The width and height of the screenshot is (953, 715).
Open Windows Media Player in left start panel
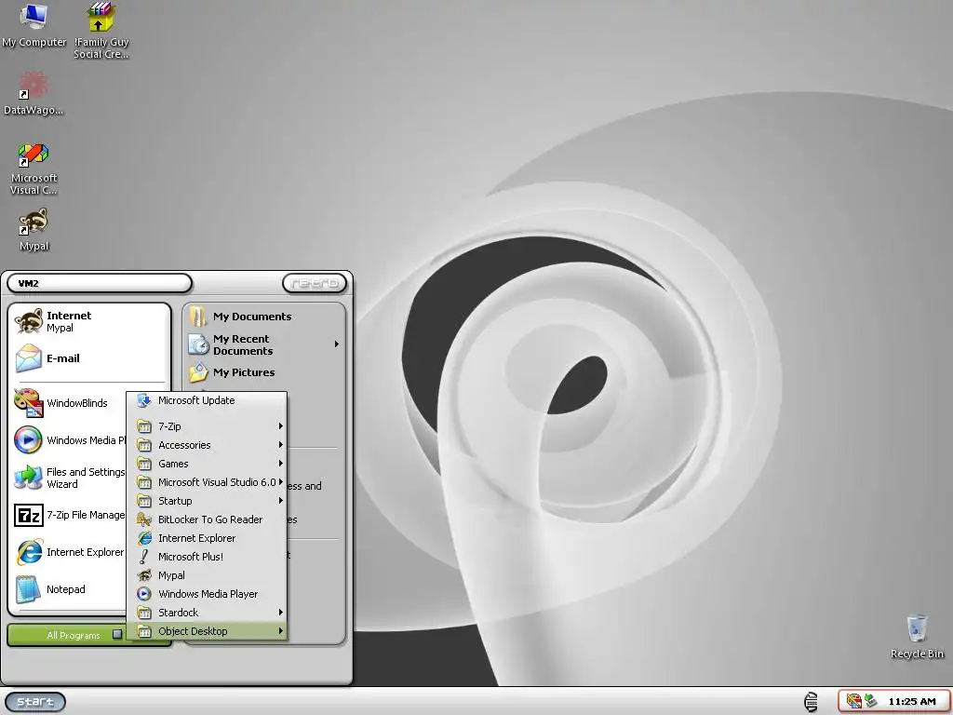[69, 440]
